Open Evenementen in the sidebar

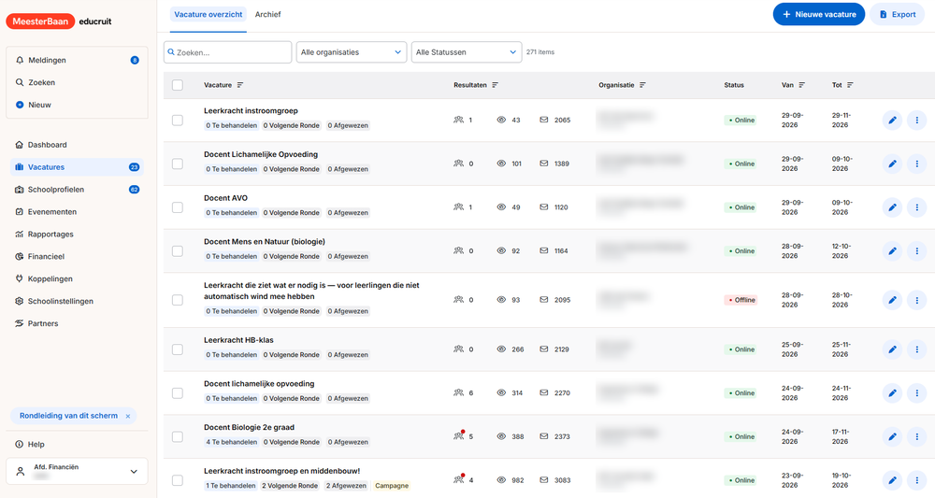[x=77, y=212]
